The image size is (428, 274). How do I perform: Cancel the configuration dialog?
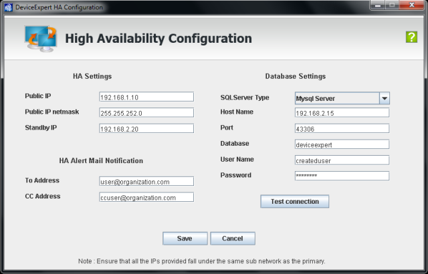tap(233, 239)
